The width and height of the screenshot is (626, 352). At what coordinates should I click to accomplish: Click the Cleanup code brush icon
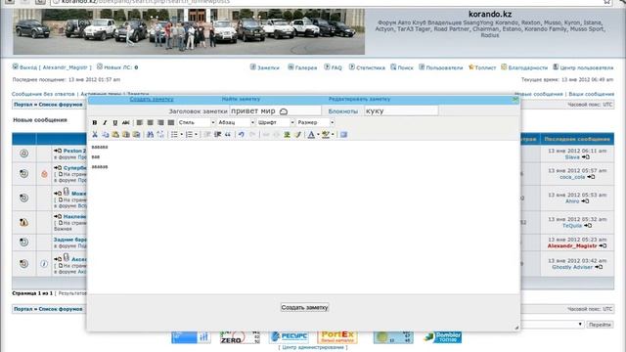point(297,135)
